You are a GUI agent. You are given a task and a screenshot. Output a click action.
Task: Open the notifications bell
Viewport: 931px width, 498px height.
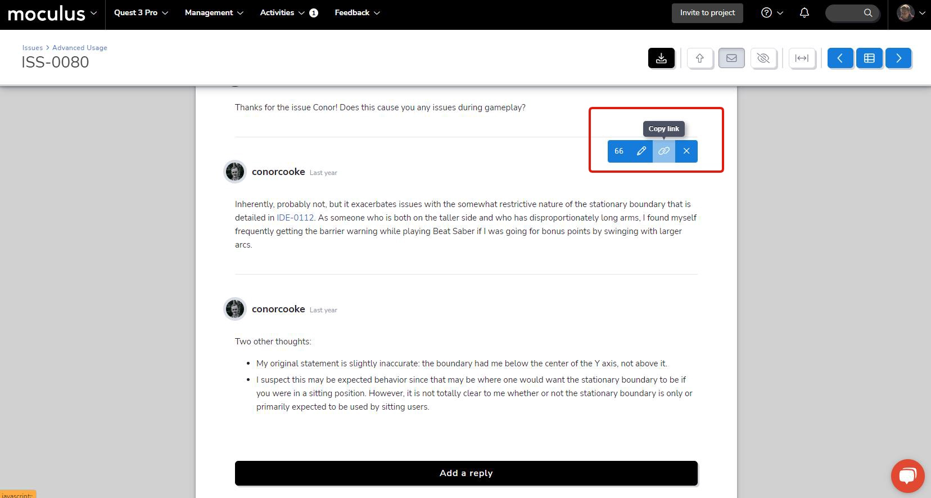tap(805, 12)
